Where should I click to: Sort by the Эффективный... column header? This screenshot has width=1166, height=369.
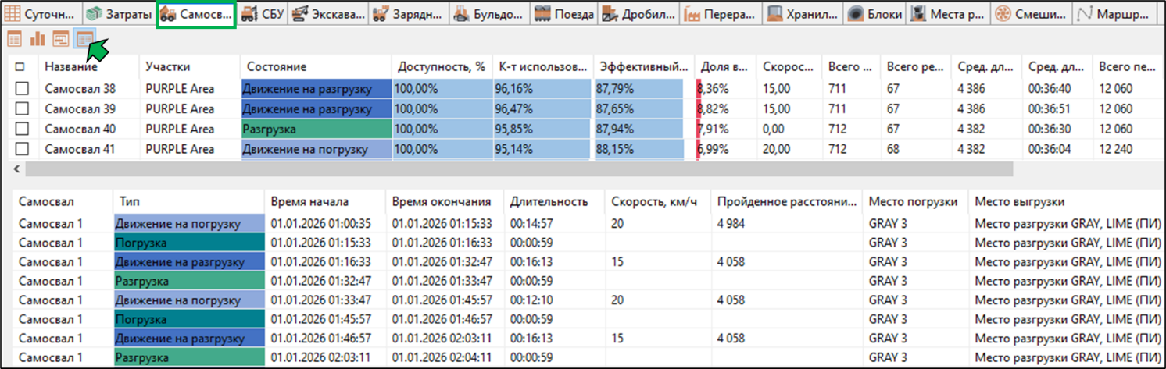[x=643, y=67]
